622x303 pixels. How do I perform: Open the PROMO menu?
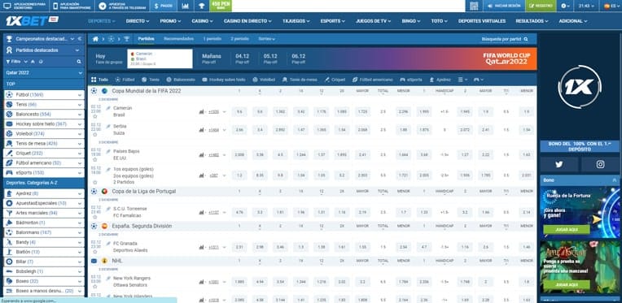point(171,21)
